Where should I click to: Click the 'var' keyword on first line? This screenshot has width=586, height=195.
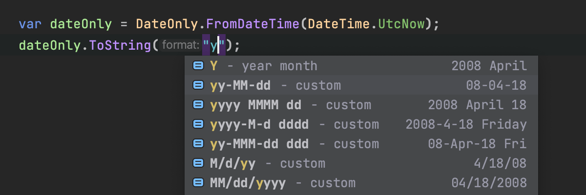tap(30, 24)
